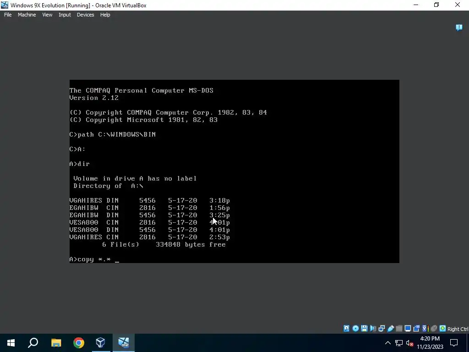Click the EGAHIBW DIN file row
The height and width of the screenshot is (352, 469).
[x=150, y=215]
